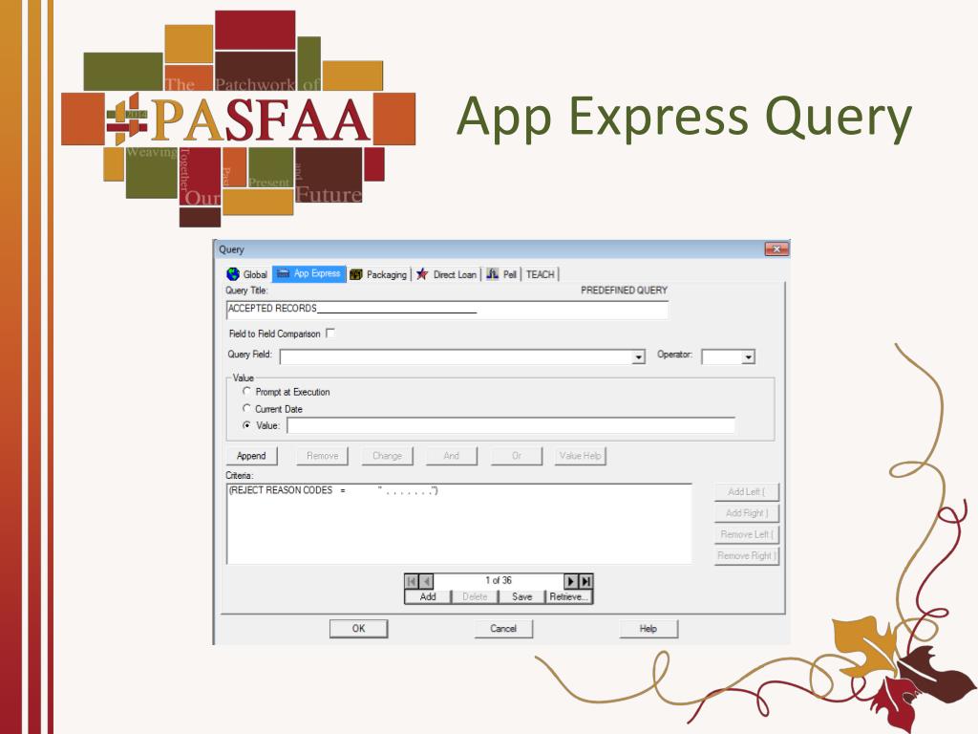Close the Query dialog window

[776, 249]
